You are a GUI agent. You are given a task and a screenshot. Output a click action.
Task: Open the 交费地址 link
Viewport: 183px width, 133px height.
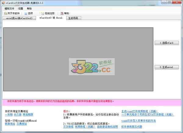[x=22, y=124]
